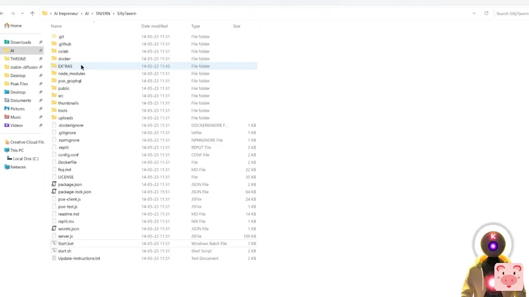Select the Update-Instructions.txt document icon

point(54,258)
